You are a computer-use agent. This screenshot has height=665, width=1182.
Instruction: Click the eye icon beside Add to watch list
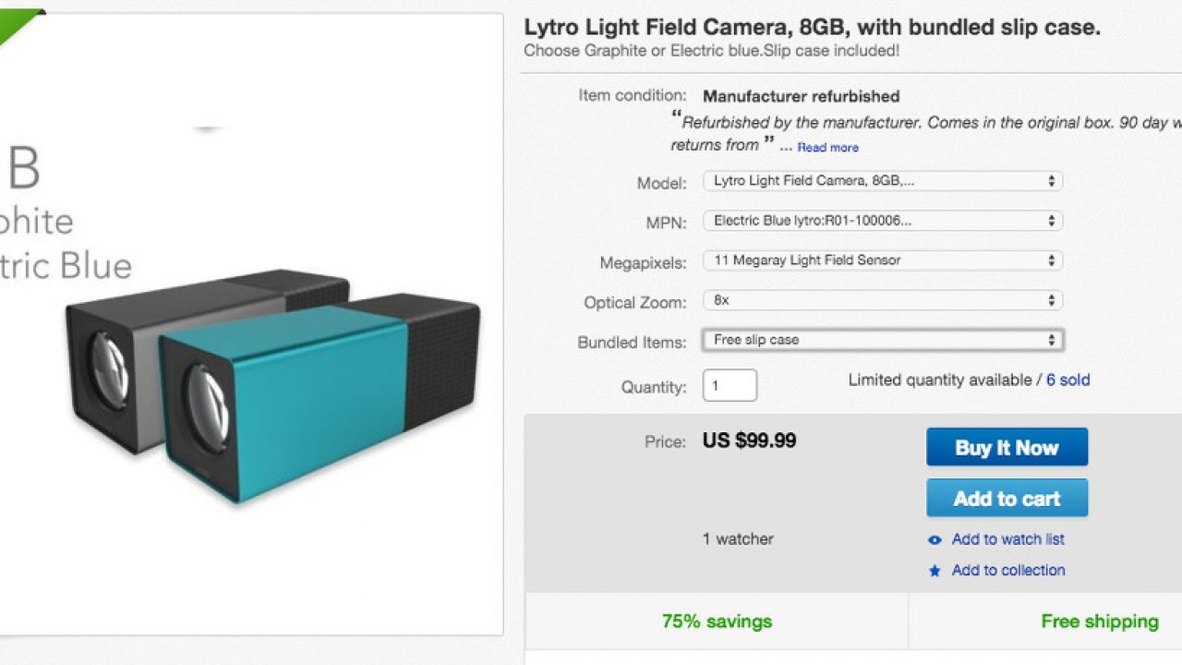coord(935,540)
